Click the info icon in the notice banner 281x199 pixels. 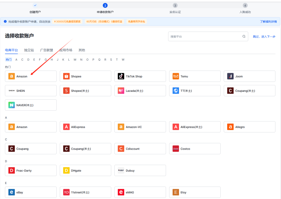[5, 22]
